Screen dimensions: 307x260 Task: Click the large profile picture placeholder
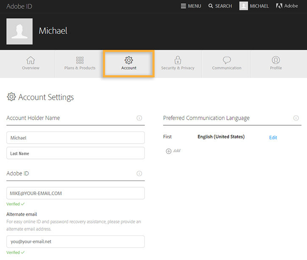[x=19, y=31]
